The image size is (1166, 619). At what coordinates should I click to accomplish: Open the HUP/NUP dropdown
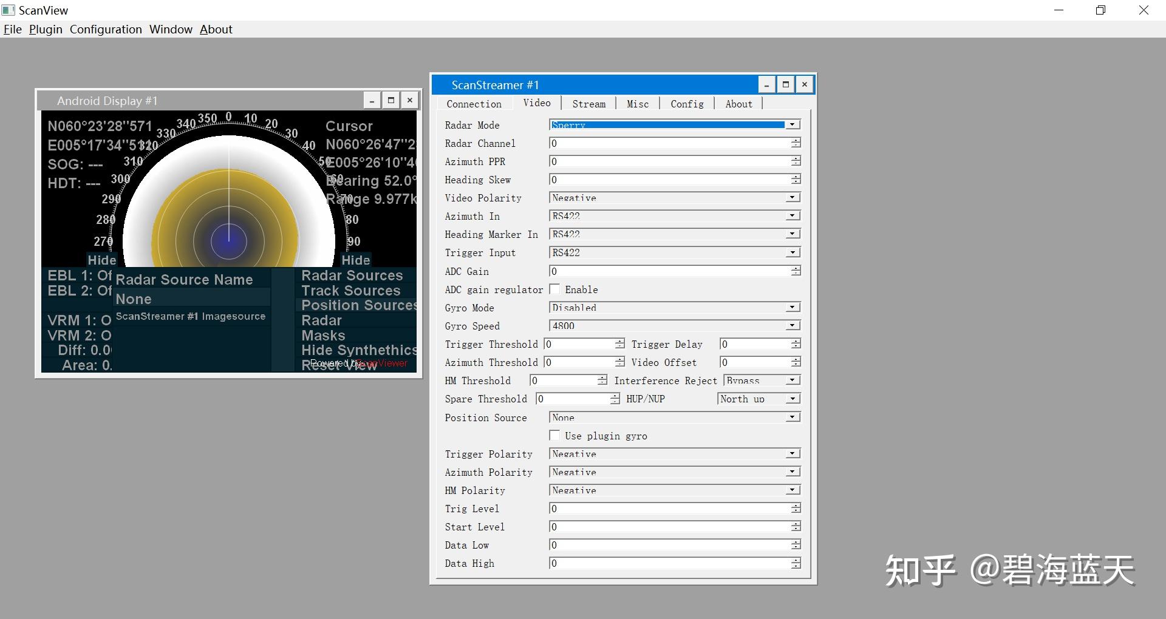tap(792, 399)
